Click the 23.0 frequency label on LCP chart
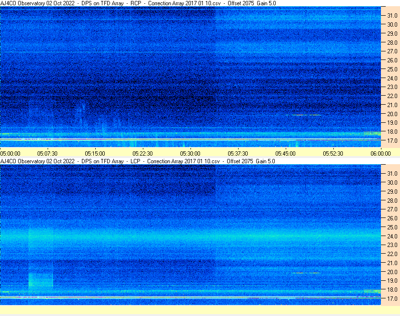 392,245
